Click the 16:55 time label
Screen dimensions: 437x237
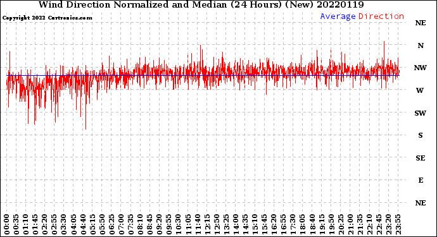pos(283,224)
